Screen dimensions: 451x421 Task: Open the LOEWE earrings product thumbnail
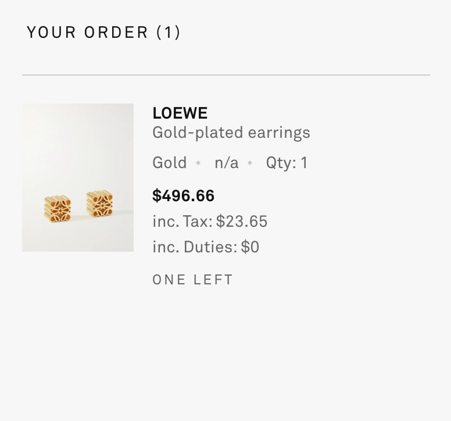pyautogui.click(x=78, y=177)
